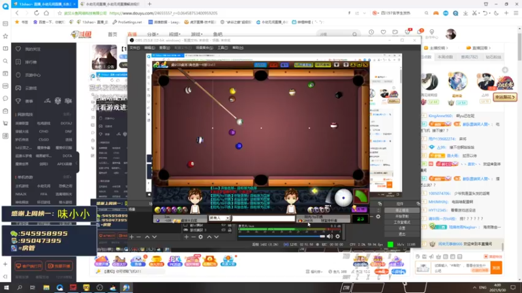Screen dimensions: 522x293
Task: Open OBS 工具 menu
Action: pyautogui.click(x=223, y=48)
